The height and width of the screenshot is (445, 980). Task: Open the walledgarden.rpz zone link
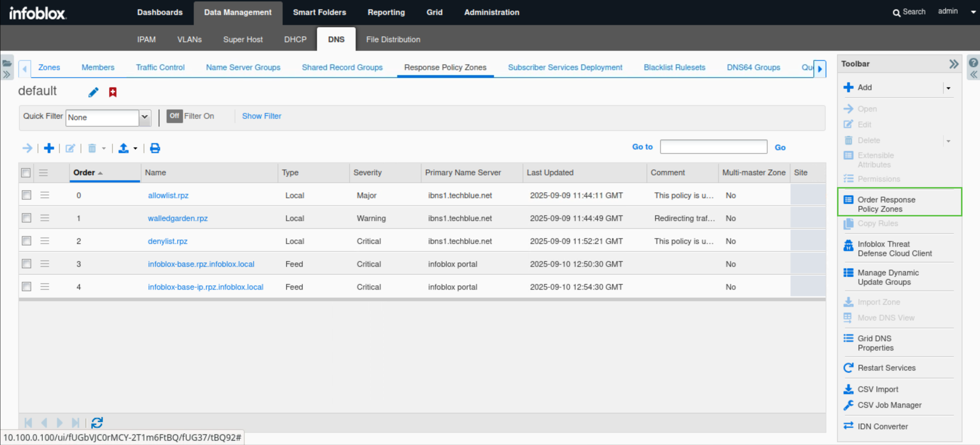[177, 218]
